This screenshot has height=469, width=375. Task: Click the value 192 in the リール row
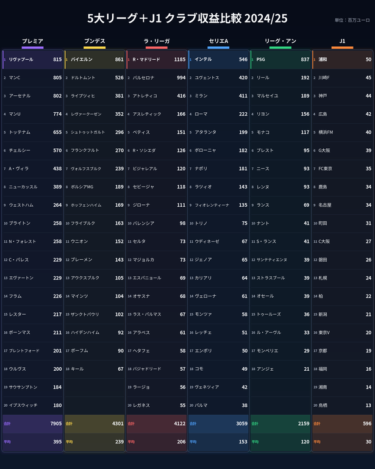(305, 78)
